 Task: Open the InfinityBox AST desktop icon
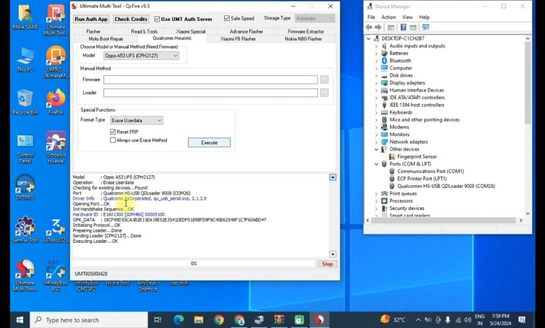coord(56,276)
